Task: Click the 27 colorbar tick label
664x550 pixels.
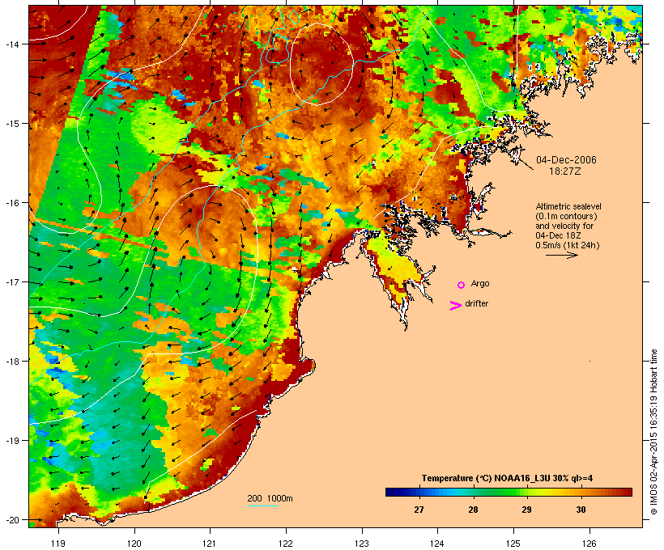Action: point(419,510)
